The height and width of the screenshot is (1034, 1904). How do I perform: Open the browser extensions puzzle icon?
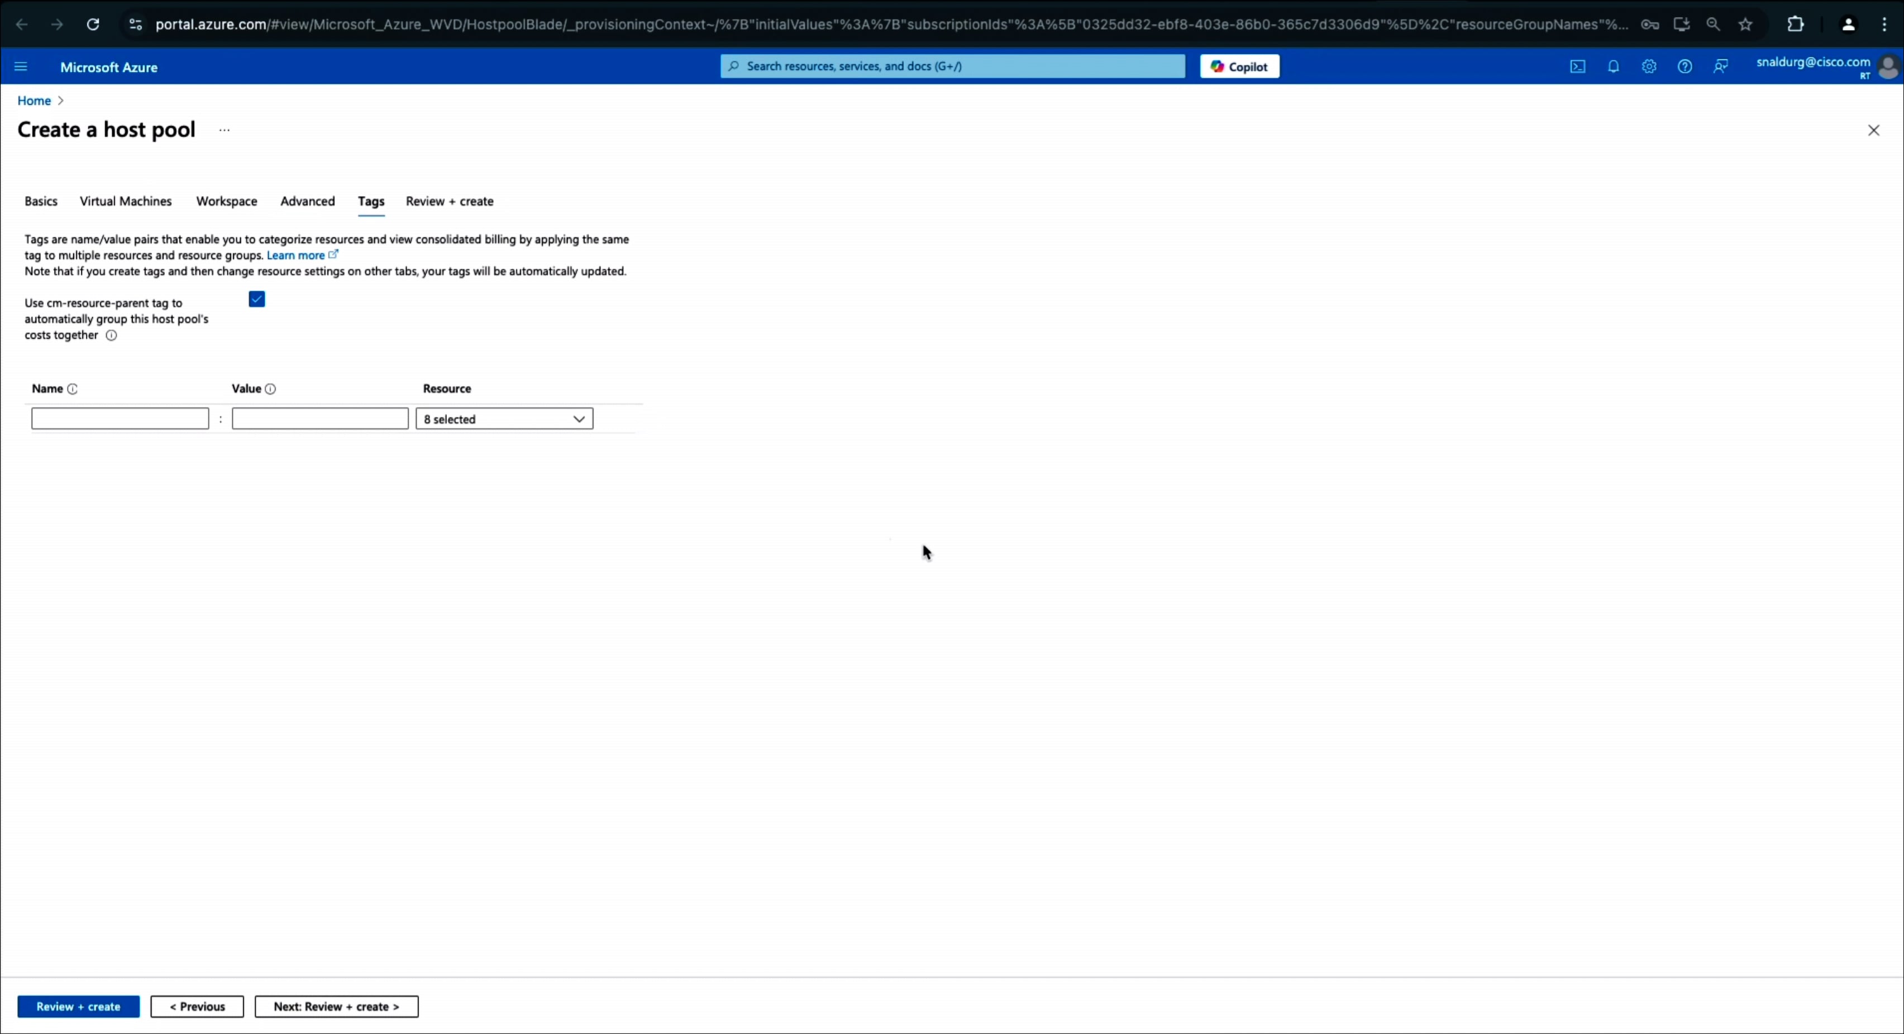tap(1795, 25)
